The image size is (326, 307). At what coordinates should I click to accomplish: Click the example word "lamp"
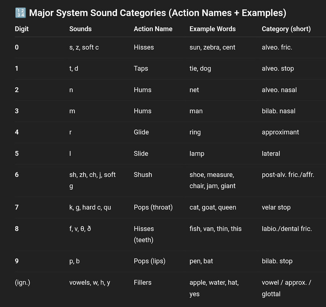pos(197,154)
